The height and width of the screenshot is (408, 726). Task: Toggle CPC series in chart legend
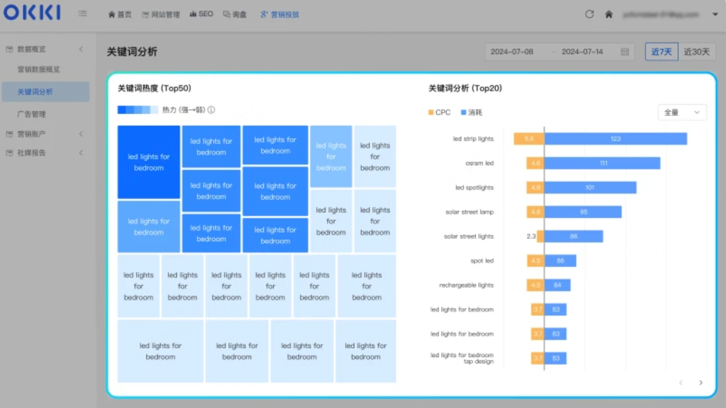coord(439,113)
